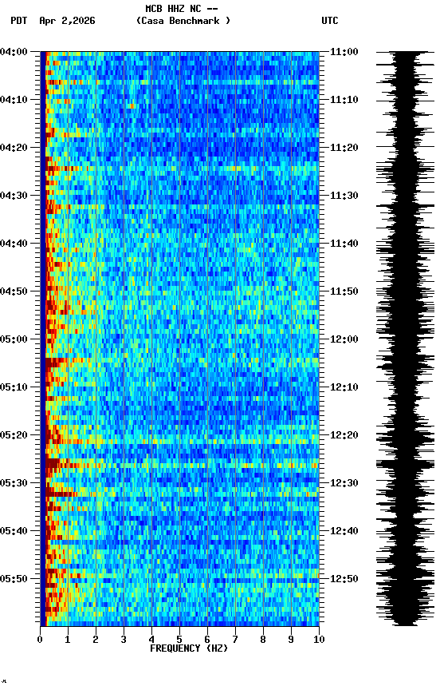Click the '04:00' PDT time label

coord(14,52)
